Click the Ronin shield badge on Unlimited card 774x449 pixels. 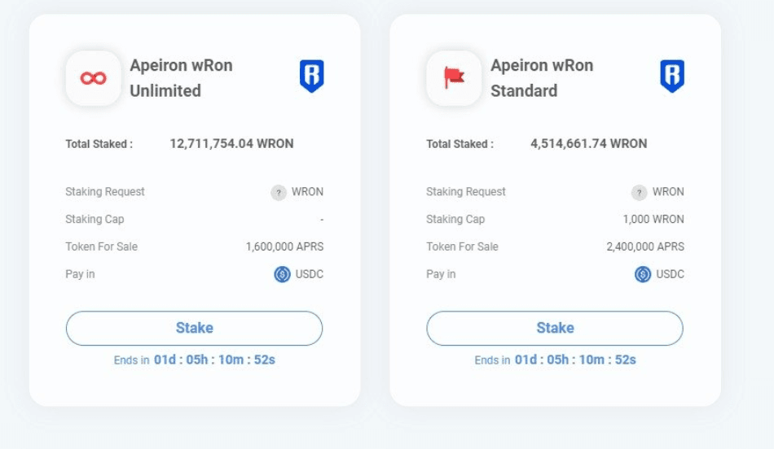(311, 76)
